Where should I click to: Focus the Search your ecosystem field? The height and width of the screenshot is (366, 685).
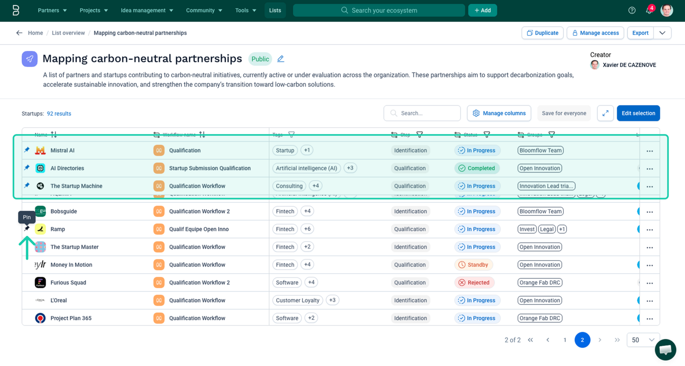tap(379, 10)
